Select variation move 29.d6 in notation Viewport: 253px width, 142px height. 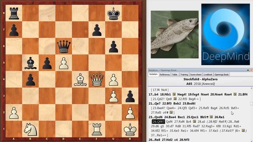(155, 126)
